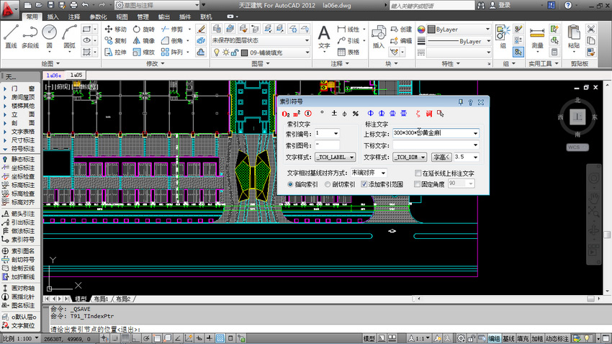The width and height of the screenshot is (612, 344).
Task: Click the 复制 (Copy) tool
Action: 115,40
